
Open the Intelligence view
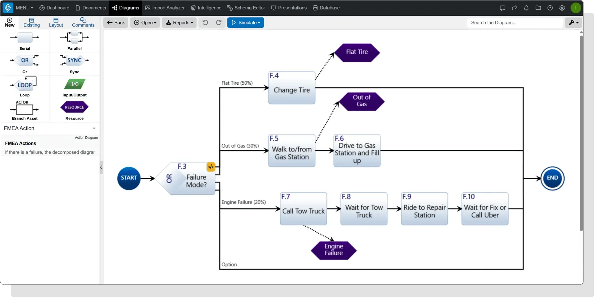tap(206, 8)
